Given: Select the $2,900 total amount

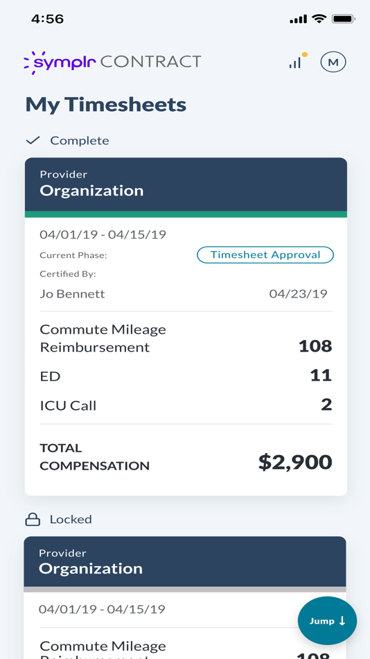Looking at the screenshot, I should pyautogui.click(x=295, y=462).
